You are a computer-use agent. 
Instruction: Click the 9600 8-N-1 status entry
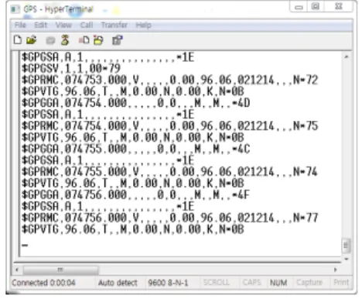[168, 283]
